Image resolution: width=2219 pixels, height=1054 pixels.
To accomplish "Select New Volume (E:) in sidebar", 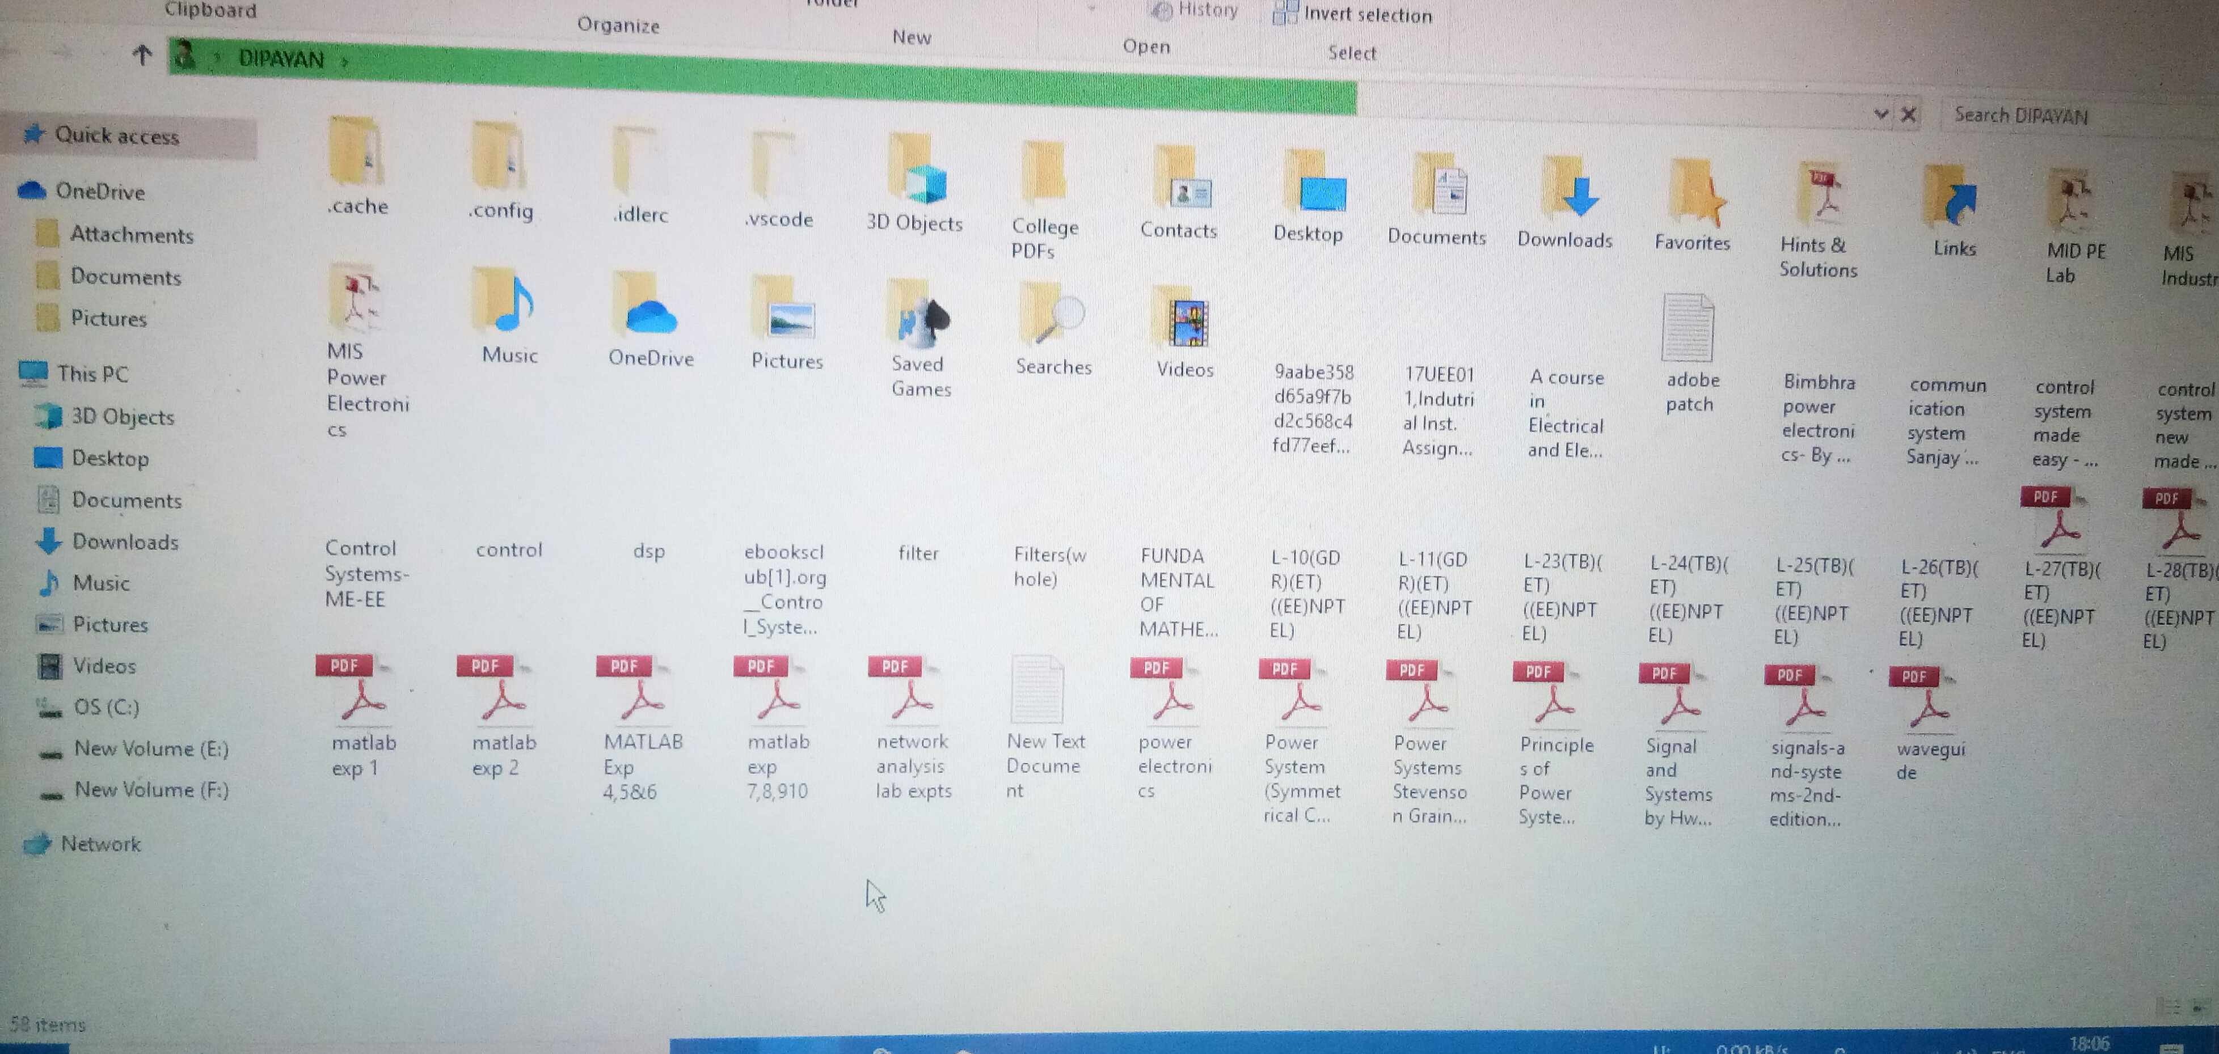I will 151,748.
